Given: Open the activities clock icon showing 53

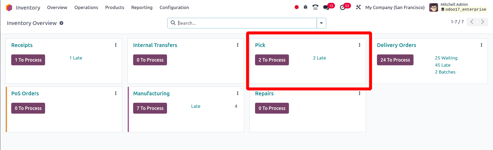Looking at the screenshot, I should pyautogui.click(x=343, y=7).
